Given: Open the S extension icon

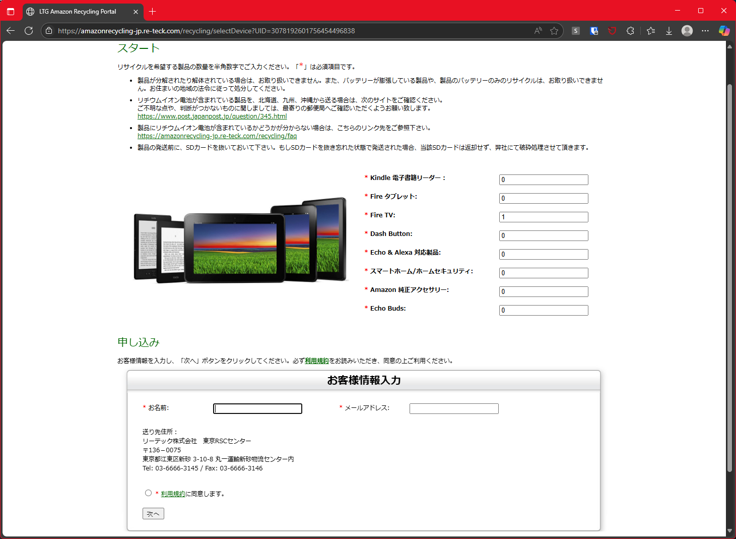Looking at the screenshot, I should [576, 31].
